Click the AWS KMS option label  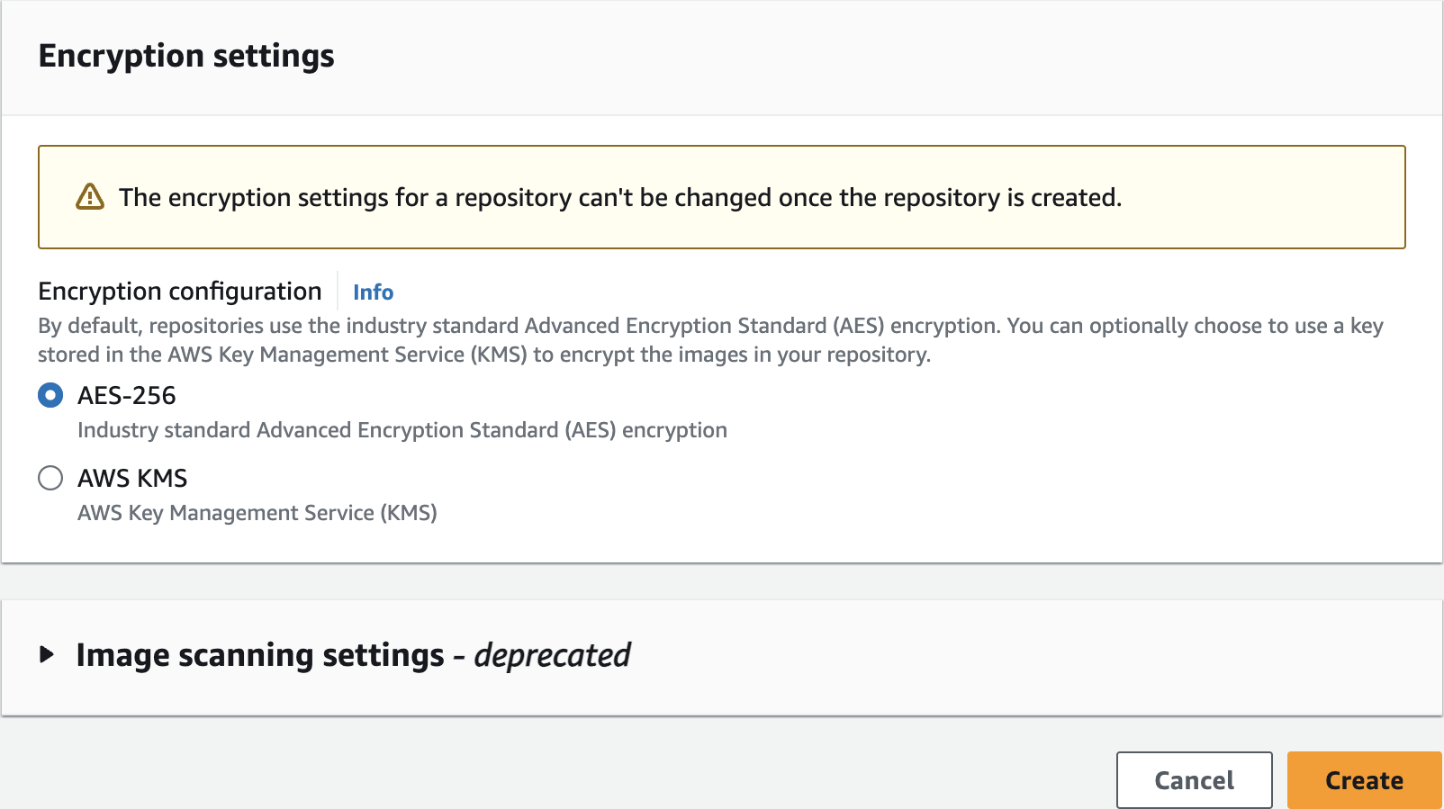[x=132, y=478]
